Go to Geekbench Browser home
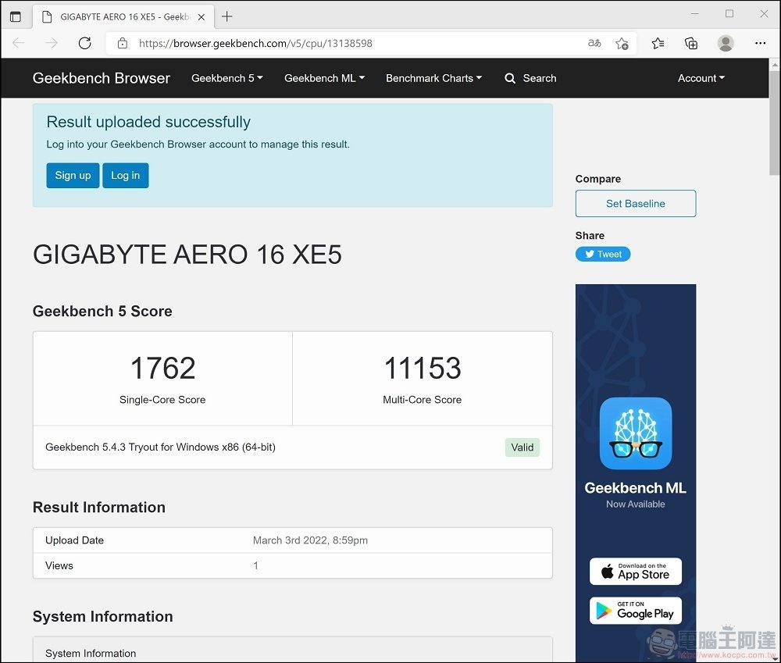The height and width of the screenshot is (663, 781). click(101, 78)
